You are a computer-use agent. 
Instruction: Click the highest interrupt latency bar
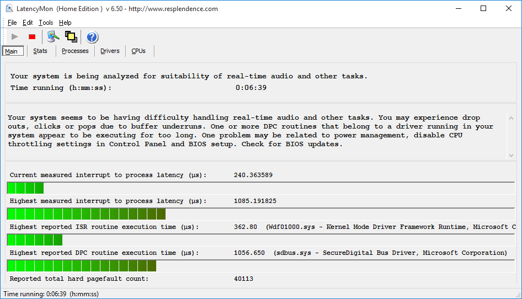260,214
